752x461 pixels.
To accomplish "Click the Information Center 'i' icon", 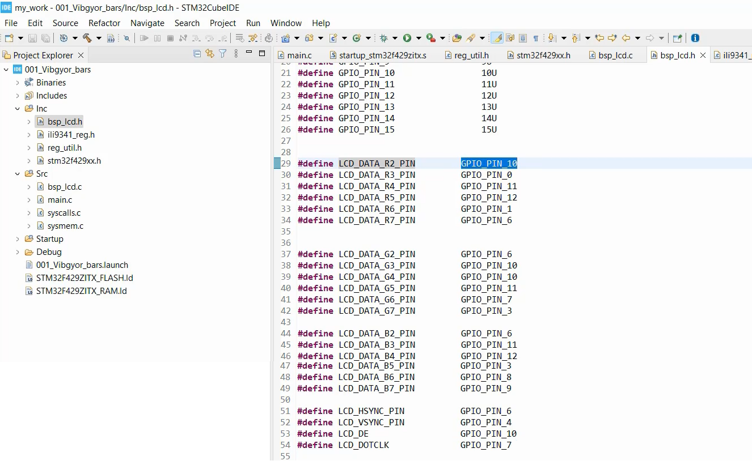I will coord(695,38).
